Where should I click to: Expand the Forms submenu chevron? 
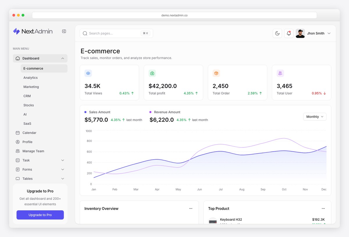pyautogui.click(x=63, y=170)
